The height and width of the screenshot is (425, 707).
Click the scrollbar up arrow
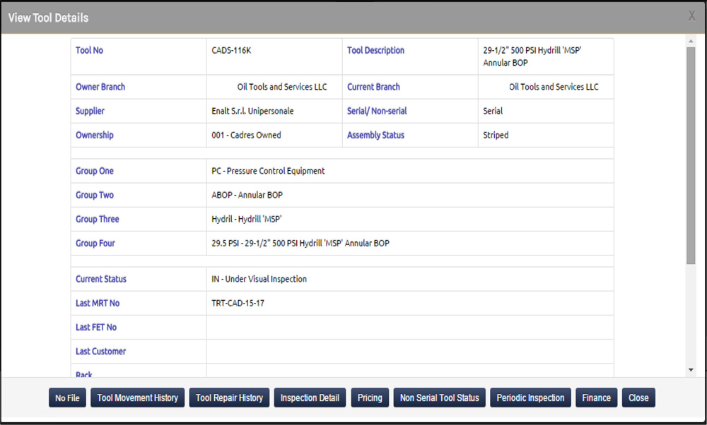pyautogui.click(x=691, y=42)
